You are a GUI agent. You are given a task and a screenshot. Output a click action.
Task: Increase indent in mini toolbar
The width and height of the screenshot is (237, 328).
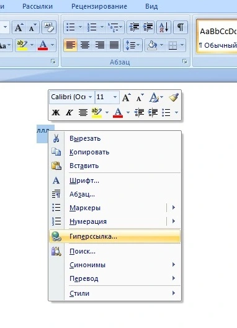153,113
